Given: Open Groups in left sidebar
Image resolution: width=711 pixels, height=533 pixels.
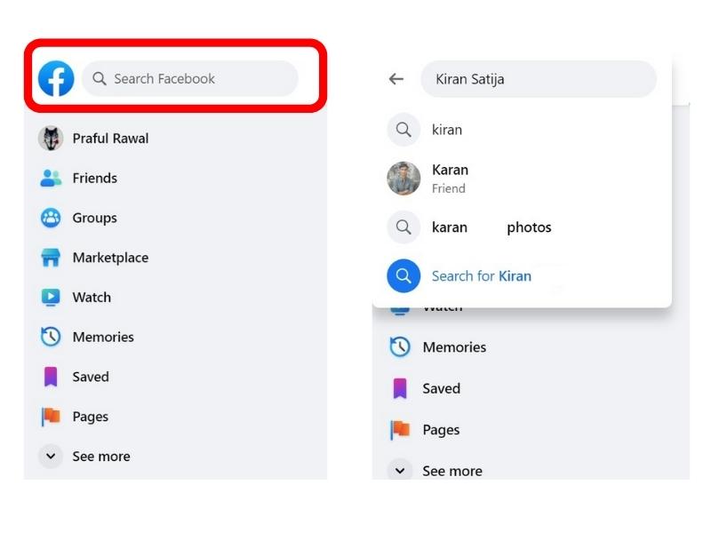Looking at the screenshot, I should pyautogui.click(x=94, y=219).
